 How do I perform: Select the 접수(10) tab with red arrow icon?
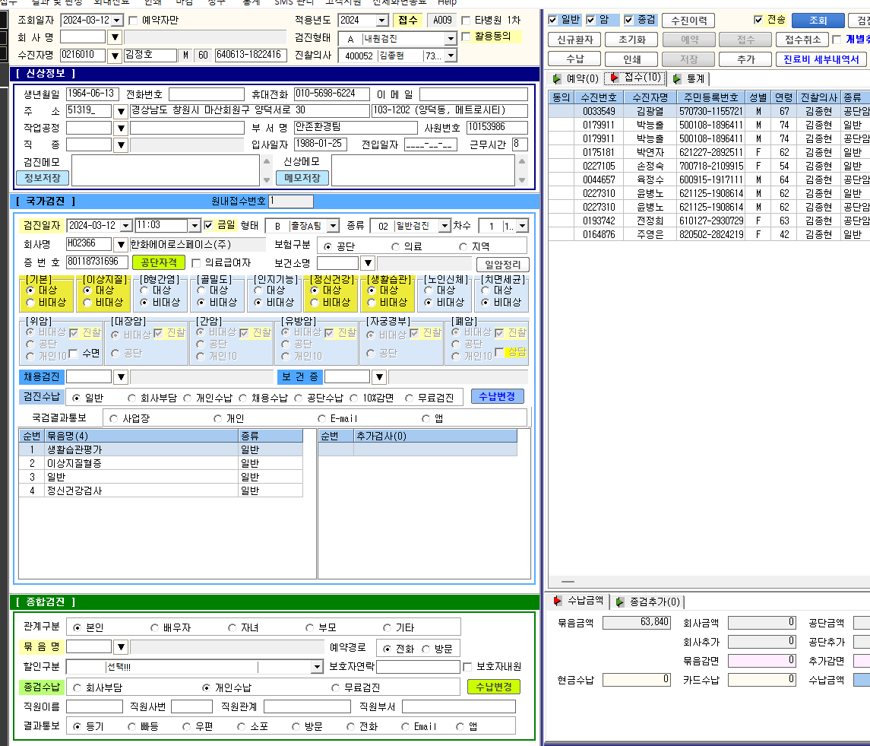pos(635,78)
